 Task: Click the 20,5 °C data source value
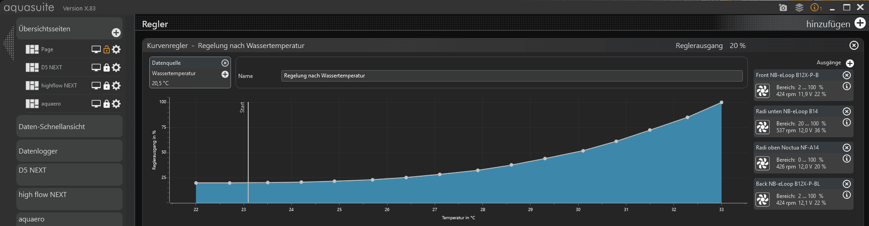(160, 83)
